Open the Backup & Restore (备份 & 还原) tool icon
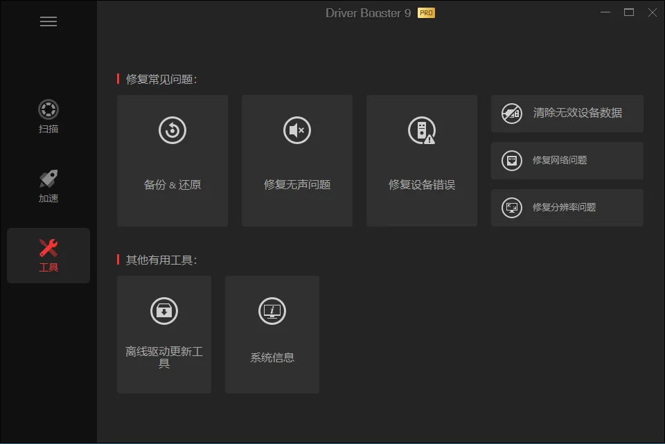The height and width of the screenshot is (444, 665). point(172,130)
